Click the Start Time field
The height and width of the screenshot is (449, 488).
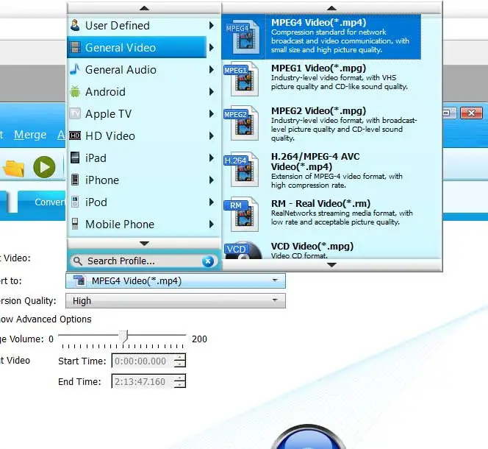click(143, 361)
